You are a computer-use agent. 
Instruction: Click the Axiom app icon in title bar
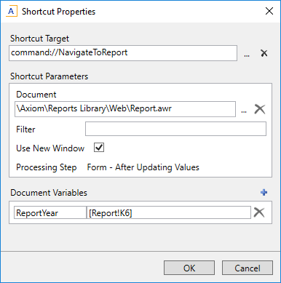click(x=12, y=12)
